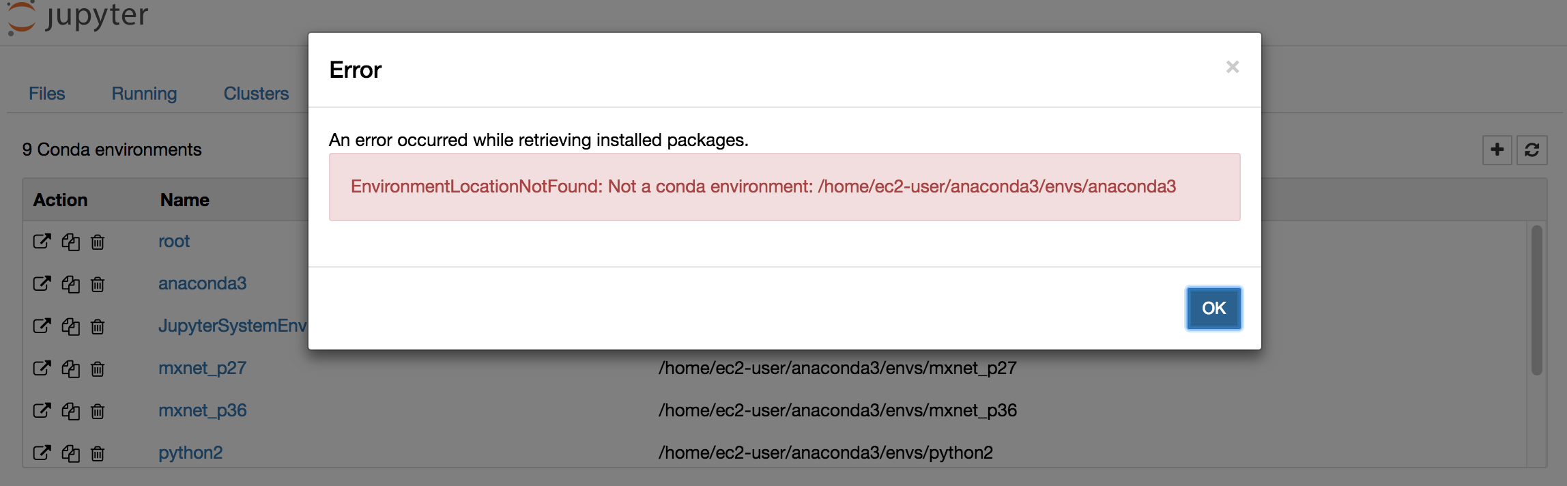Viewport: 1567px width, 486px height.
Task: Clone the python2 environment
Action: click(x=70, y=453)
